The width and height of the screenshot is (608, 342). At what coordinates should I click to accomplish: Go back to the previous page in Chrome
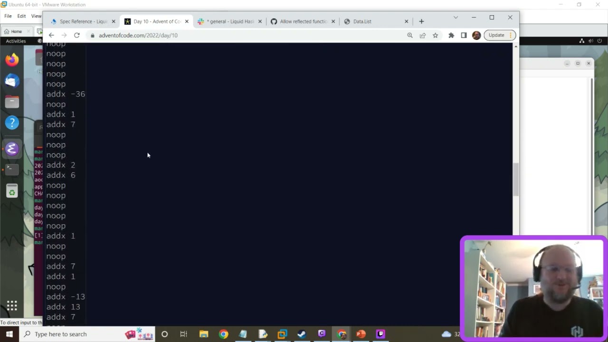[51, 35]
